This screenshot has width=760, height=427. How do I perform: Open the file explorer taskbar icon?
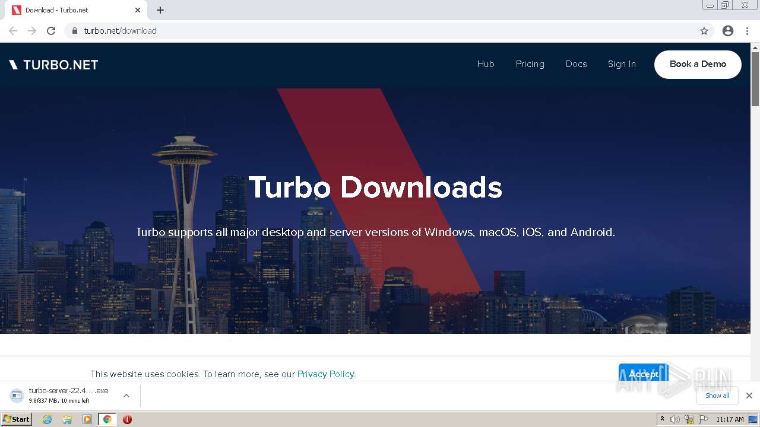coord(67,419)
